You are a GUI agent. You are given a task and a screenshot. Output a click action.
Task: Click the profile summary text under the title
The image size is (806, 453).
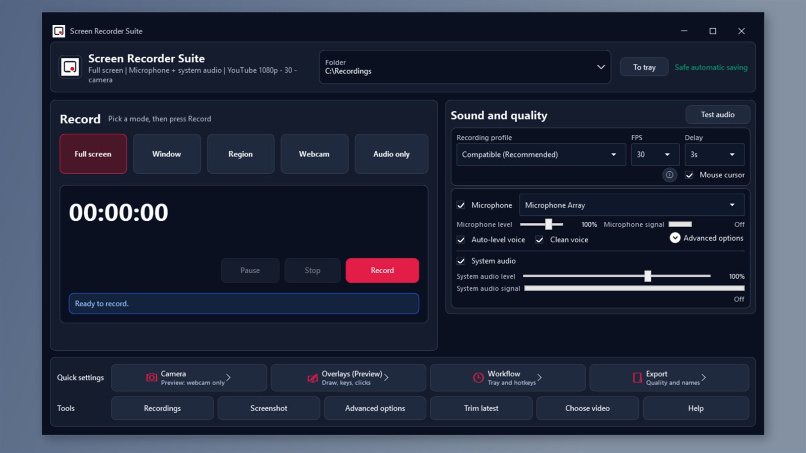click(192, 75)
